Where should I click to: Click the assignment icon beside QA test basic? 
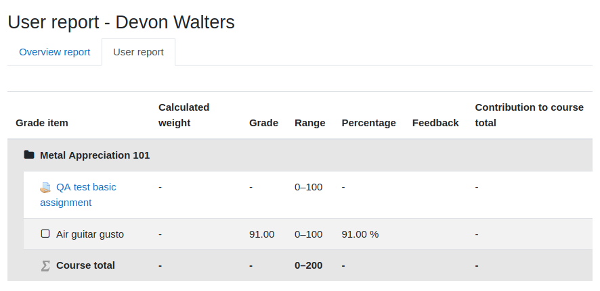click(45, 187)
